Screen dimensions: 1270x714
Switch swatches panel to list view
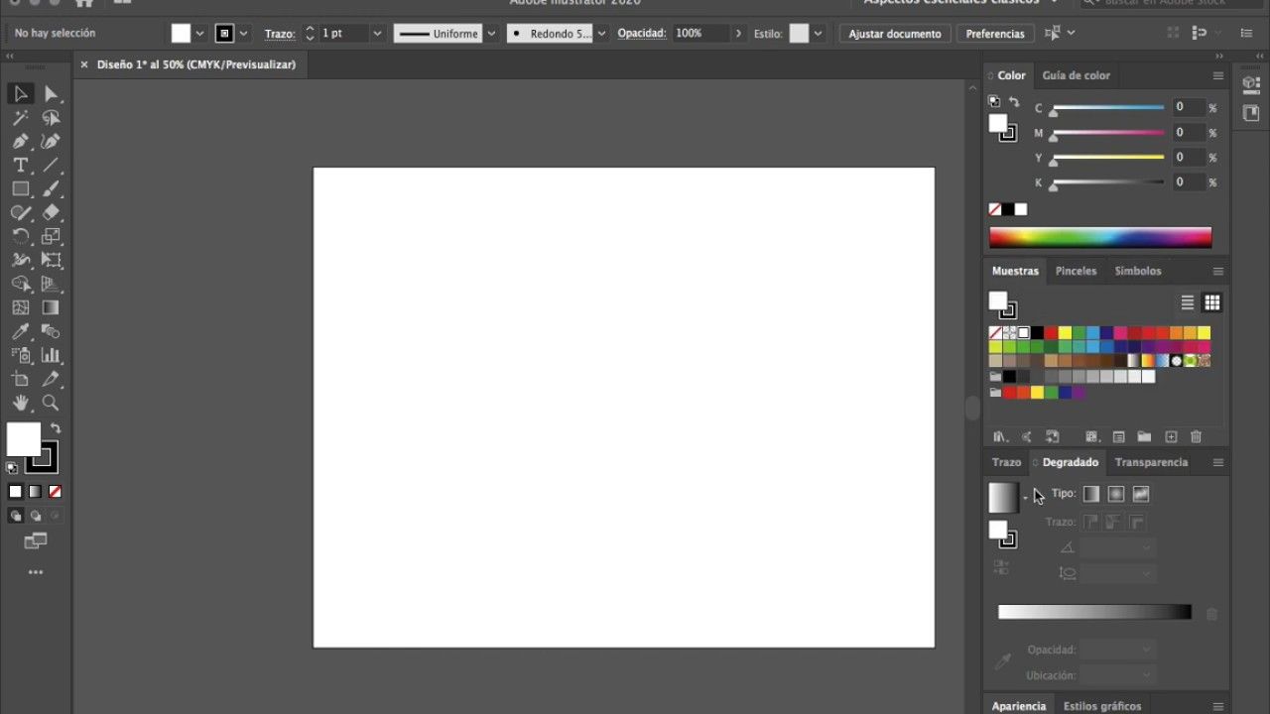coord(1188,302)
